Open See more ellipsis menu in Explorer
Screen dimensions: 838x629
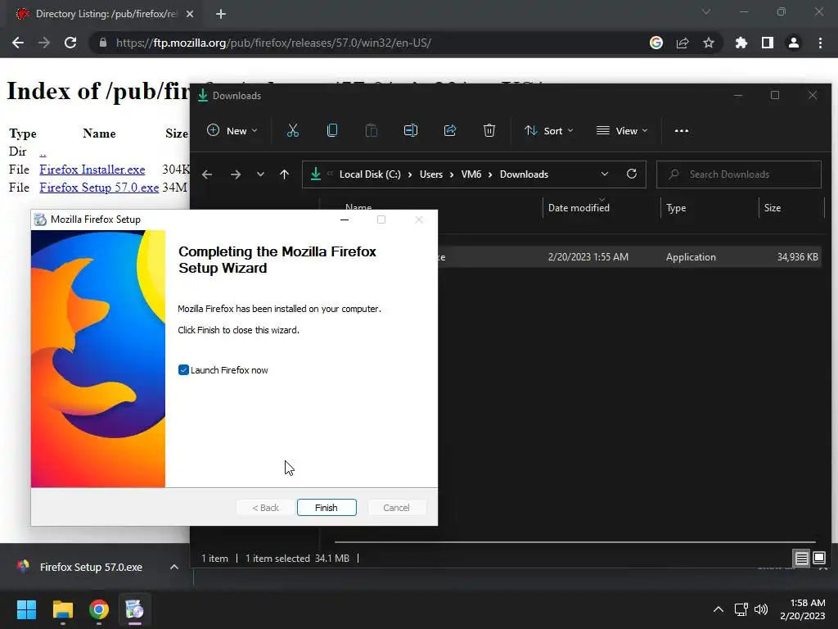click(x=682, y=131)
